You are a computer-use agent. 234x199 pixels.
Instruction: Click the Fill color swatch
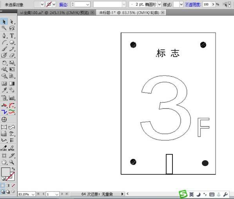coord(5,172)
